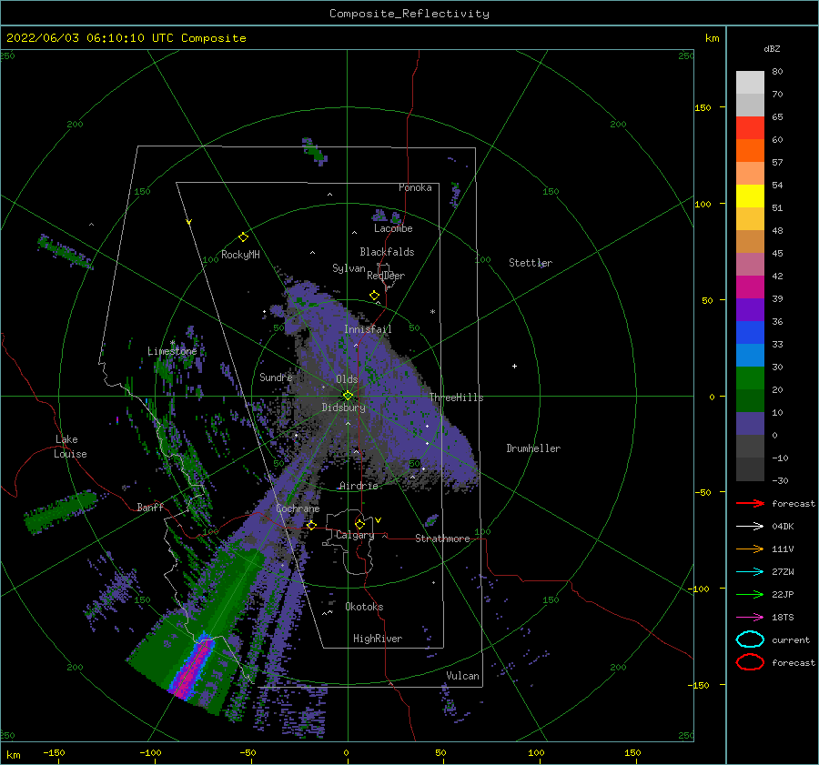This screenshot has height=765, width=819.
Task: Click the RedDeer city label
Action: click(x=386, y=276)
